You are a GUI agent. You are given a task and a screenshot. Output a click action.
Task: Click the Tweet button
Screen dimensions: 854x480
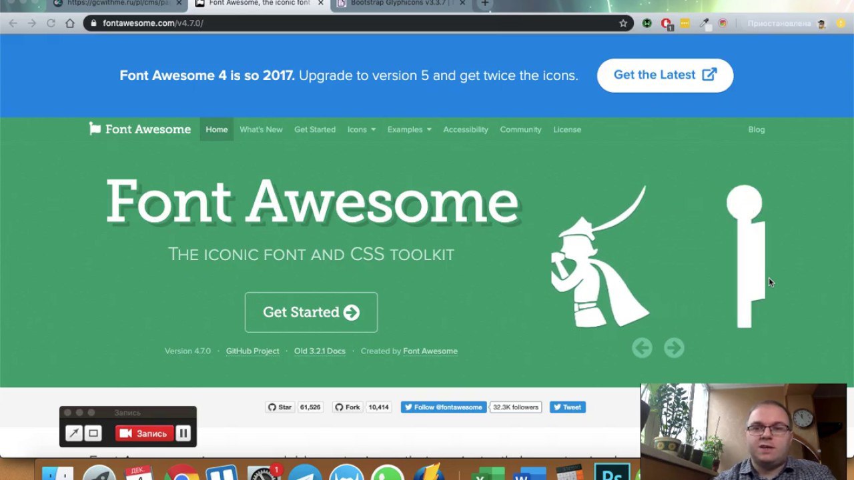click(568, 407)
